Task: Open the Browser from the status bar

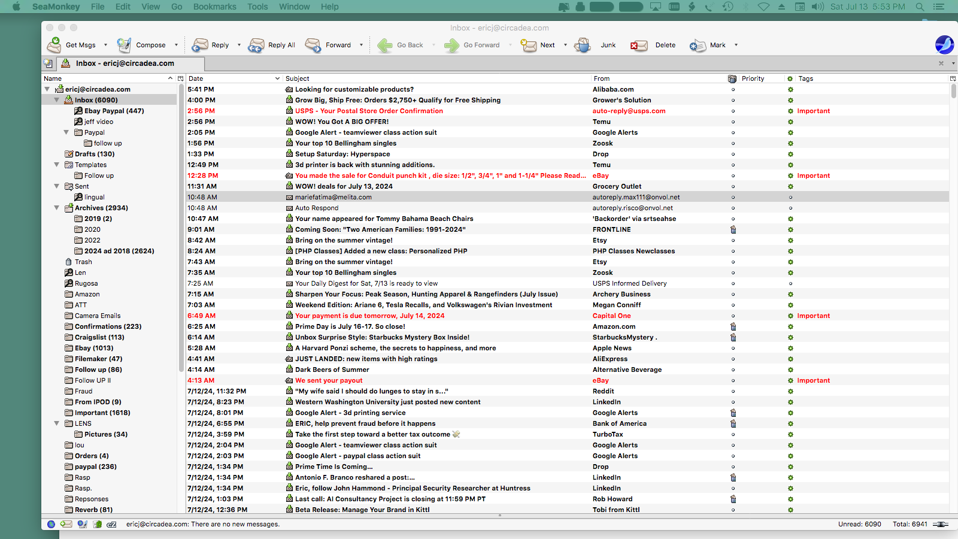Action: (x=51, y=524)
